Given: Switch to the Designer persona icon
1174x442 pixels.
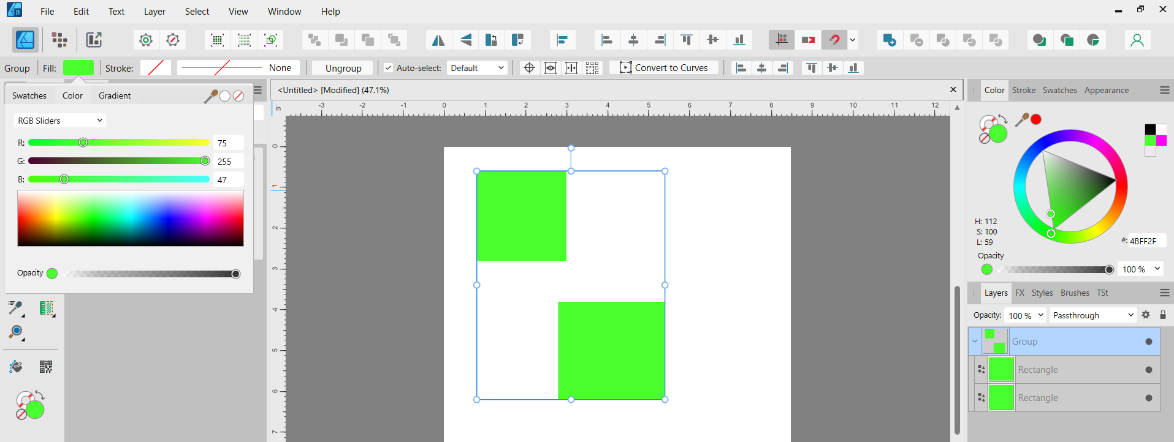Looking at the screenshot, I should [x=25, y=40].
